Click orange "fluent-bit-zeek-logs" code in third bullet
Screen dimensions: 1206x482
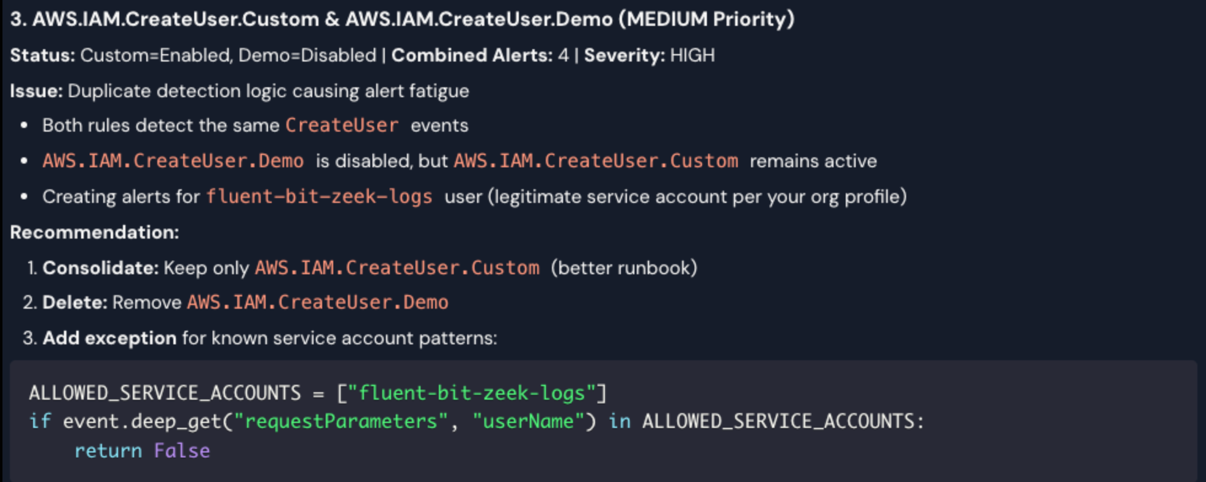click(x=319, y=197)
